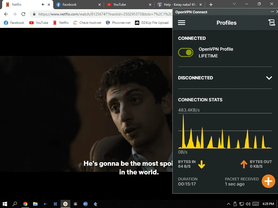This screenshot has width=278, height=208.
Task: Open the Netflix bookmark
Action: click(x=61, y=23)
